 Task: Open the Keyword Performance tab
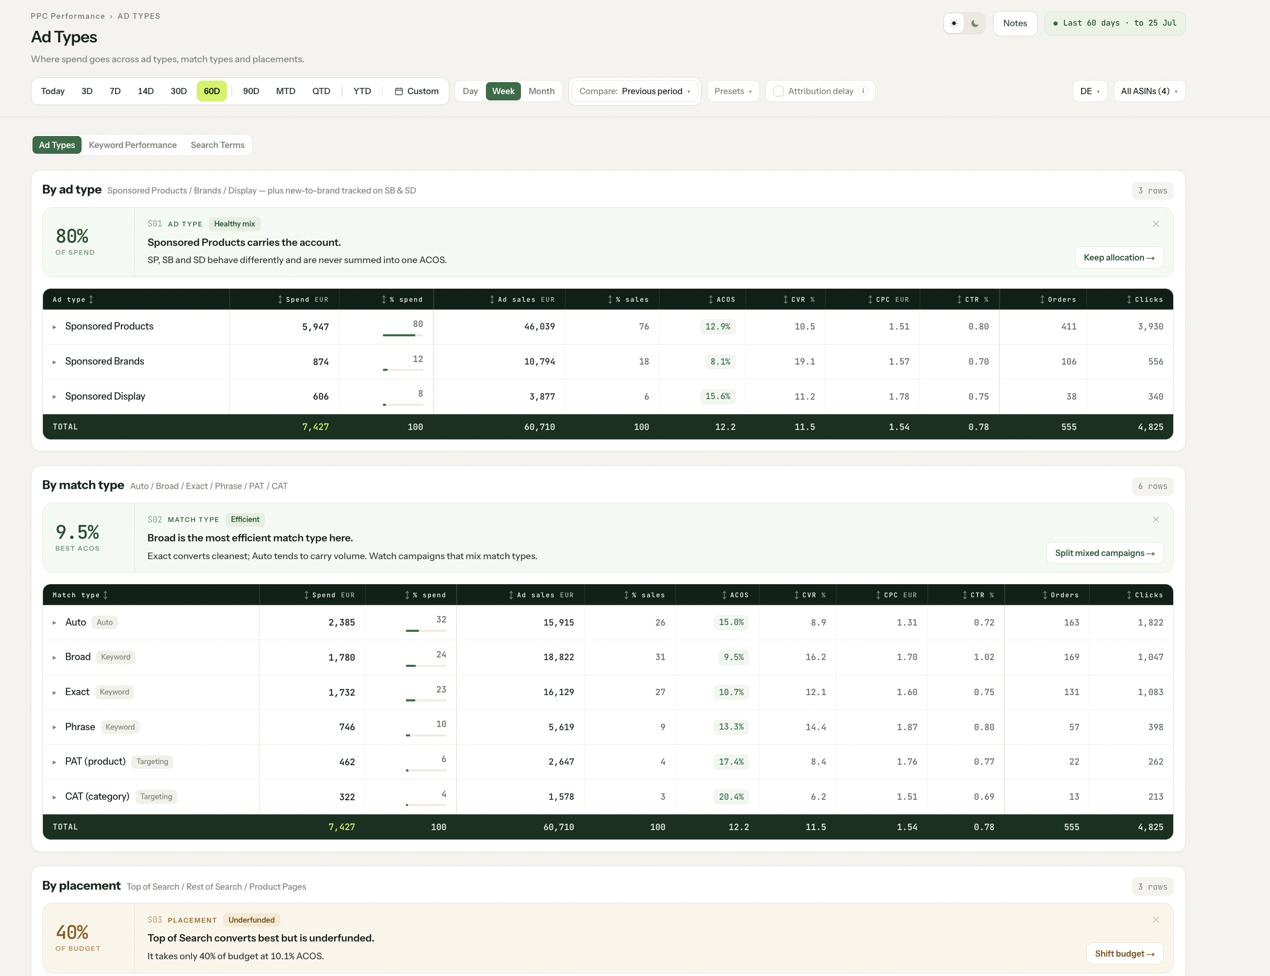coord(132,145)
